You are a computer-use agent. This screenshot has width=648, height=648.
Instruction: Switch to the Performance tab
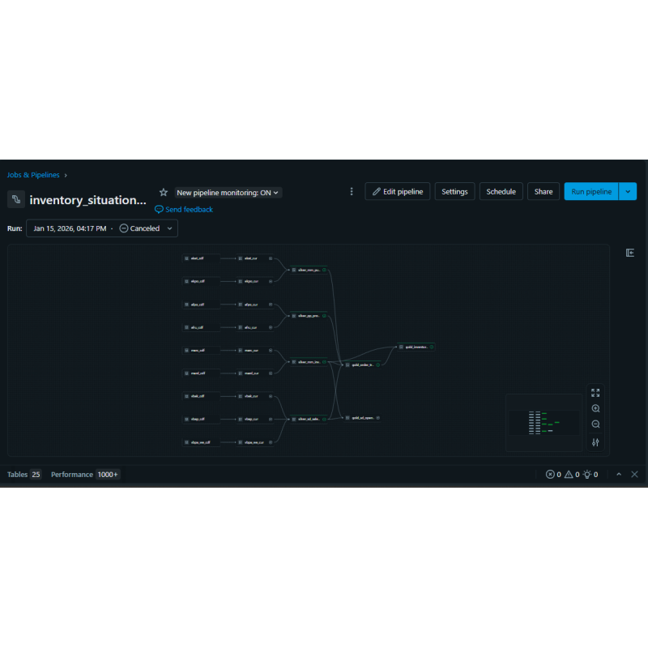72,474
